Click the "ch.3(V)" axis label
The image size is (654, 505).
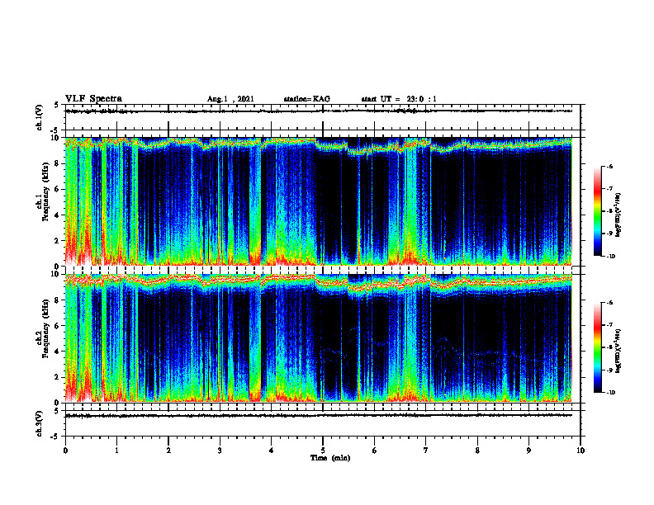click(x=40, y=423)
